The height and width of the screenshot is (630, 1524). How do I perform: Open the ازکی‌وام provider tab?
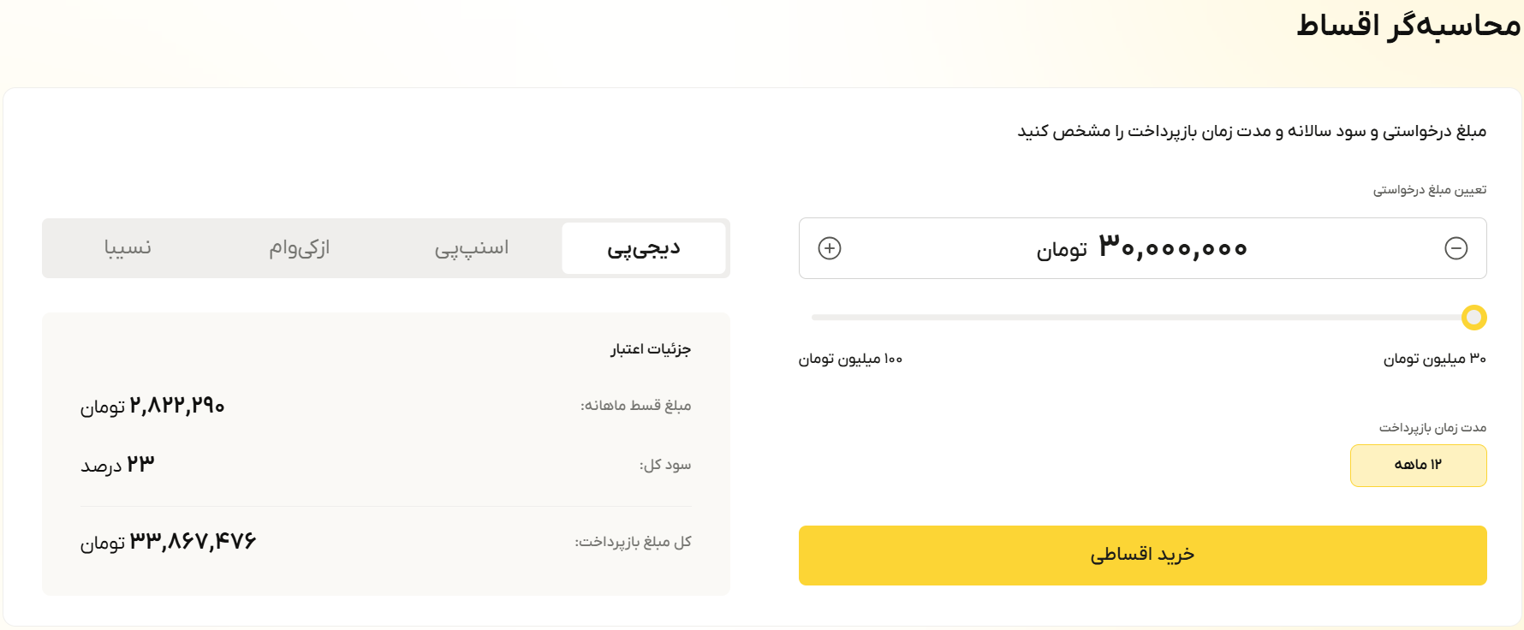(298, 247)
